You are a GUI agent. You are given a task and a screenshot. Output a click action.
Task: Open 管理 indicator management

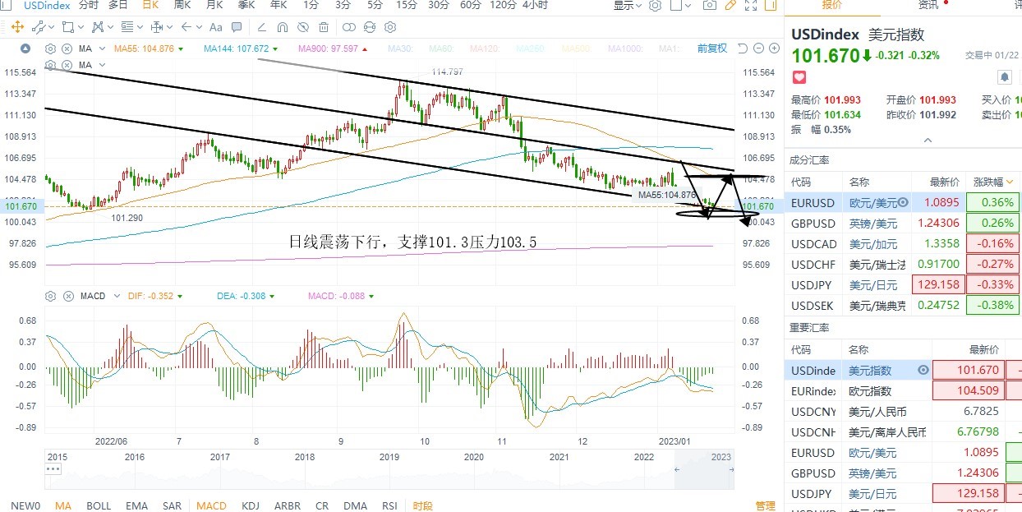(765, 505)
